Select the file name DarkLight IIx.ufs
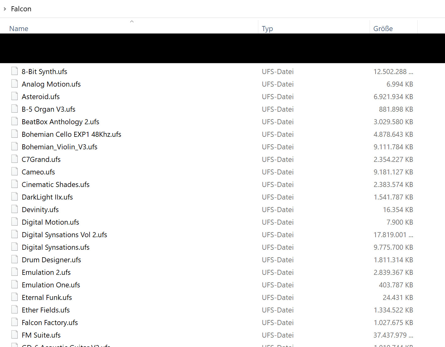 click(47, 197)
